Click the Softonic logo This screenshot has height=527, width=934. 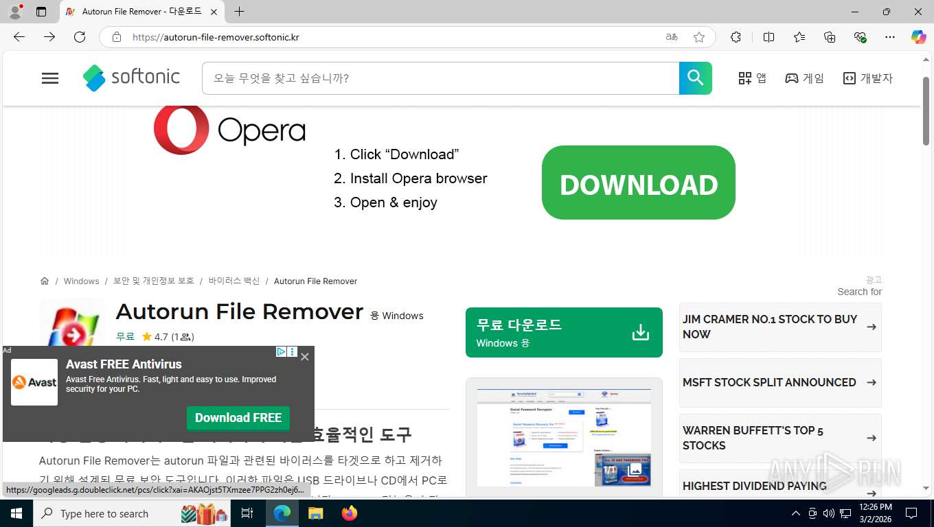pyautogui.click(x=131, y=78)
